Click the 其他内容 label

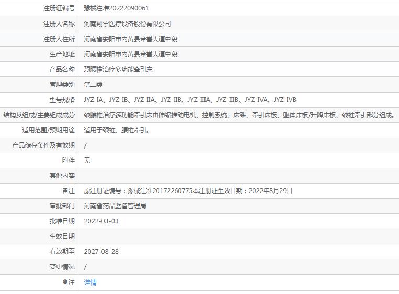pyautogui.click(x=62, y=176)
